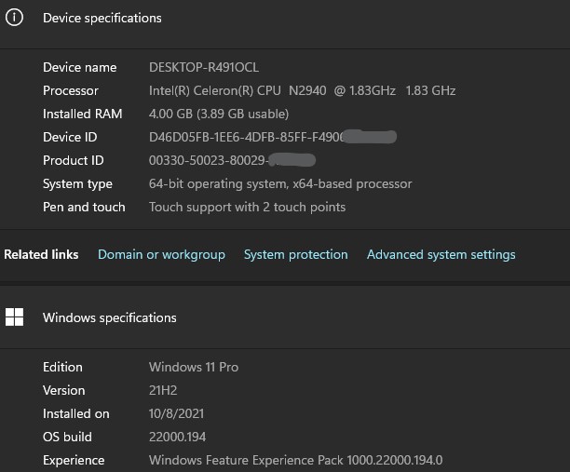Screen dimensions: 570x472
Task: Select the Windows Feature Experience Pack value
Action: [296, 460]
